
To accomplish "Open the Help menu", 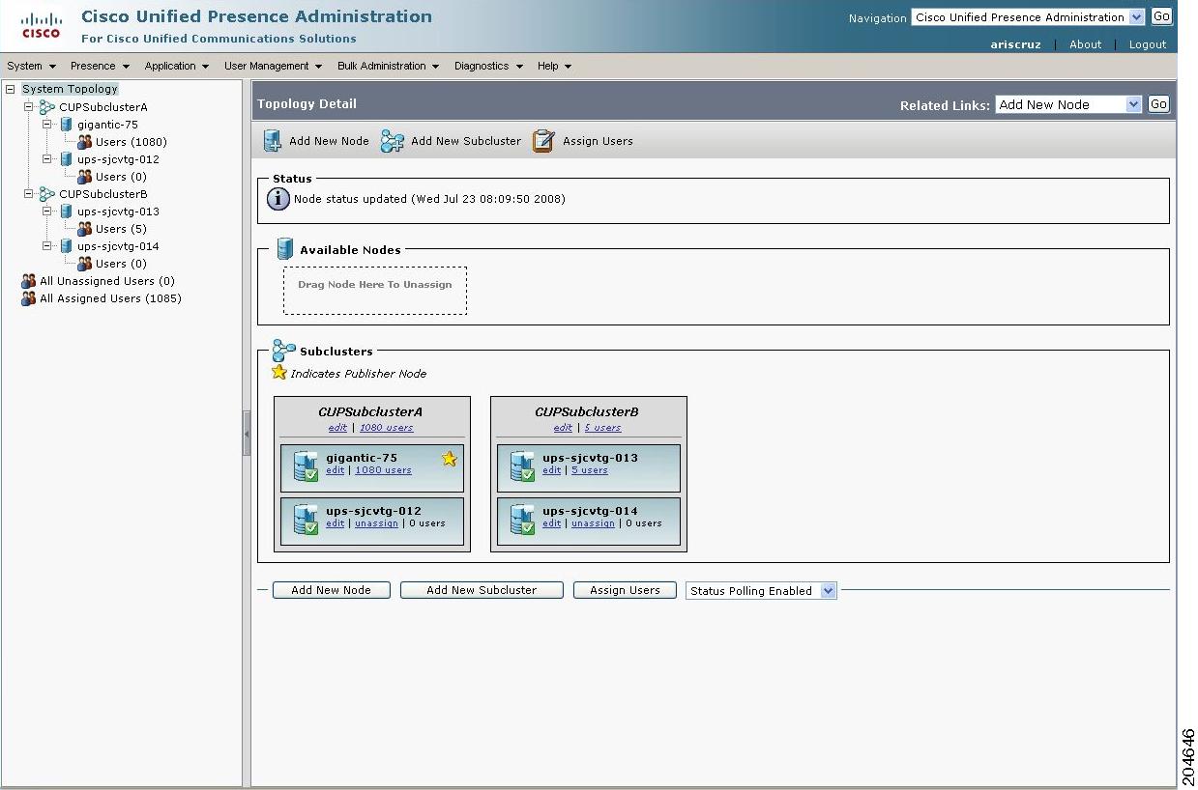I will tap(554, 66).
